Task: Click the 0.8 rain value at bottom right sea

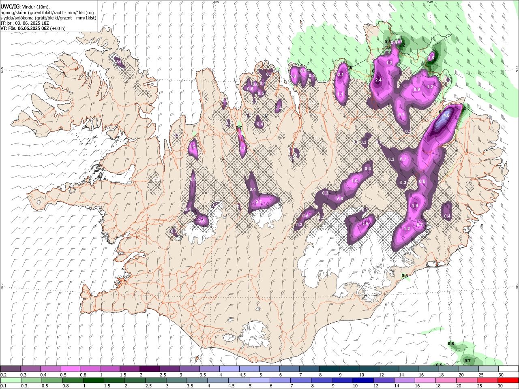Action: (451, 344)
